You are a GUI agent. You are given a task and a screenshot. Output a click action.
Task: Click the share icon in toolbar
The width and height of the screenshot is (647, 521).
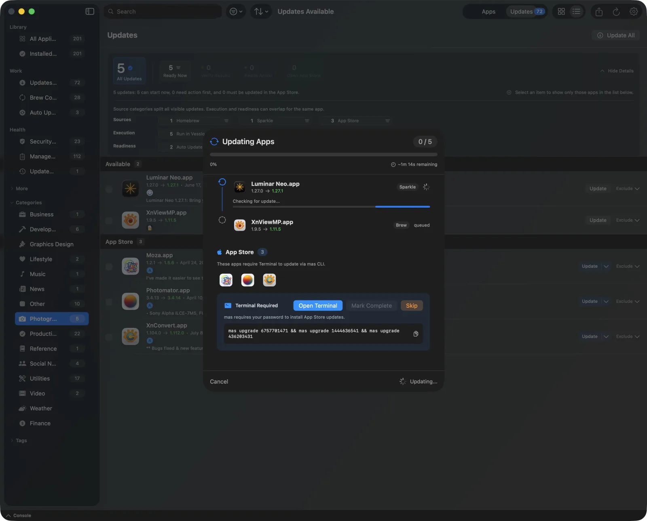[599, 12]
